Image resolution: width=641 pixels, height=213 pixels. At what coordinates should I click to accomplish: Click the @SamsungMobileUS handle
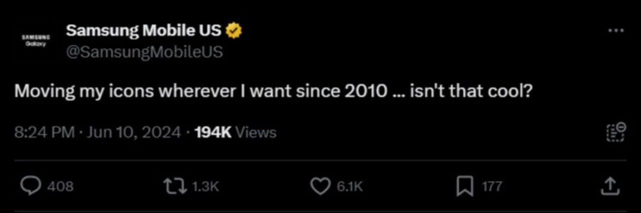coord(144,52)
